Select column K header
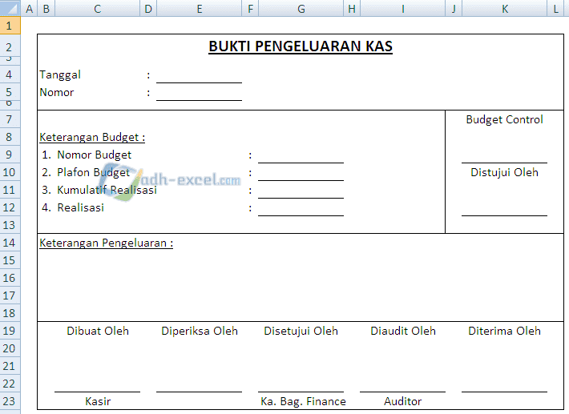Image resolution: width=569 pixels, height=414 pixels. click(504, 8)
